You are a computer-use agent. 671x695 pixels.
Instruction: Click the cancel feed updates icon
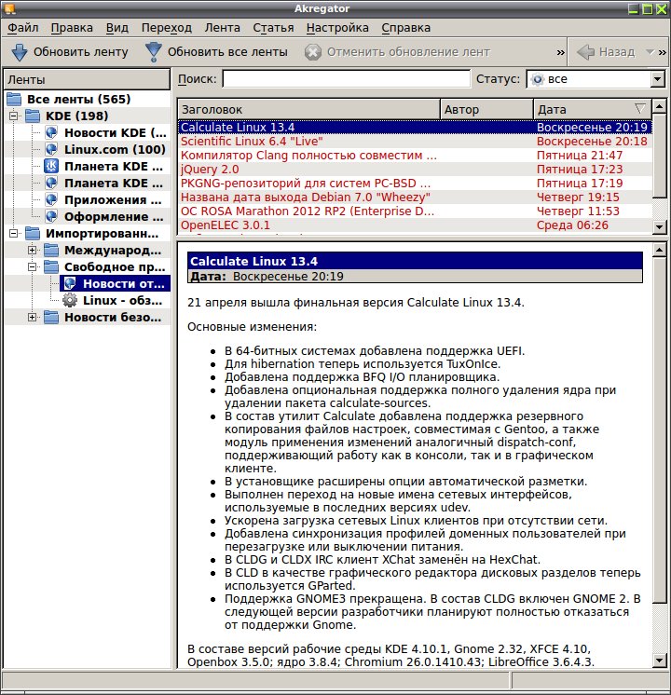pyautogui.click(x=312, y=52)
